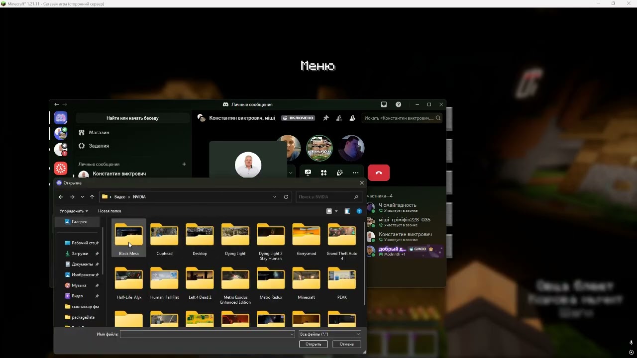Viewport: 637px width, 358px height.
Task: Open the red lambda server icon
Action: 61,169
